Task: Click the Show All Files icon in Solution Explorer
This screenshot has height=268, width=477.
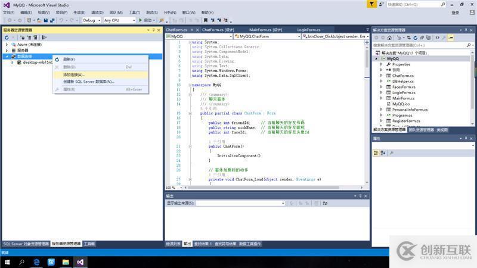Action: (429, 38)
